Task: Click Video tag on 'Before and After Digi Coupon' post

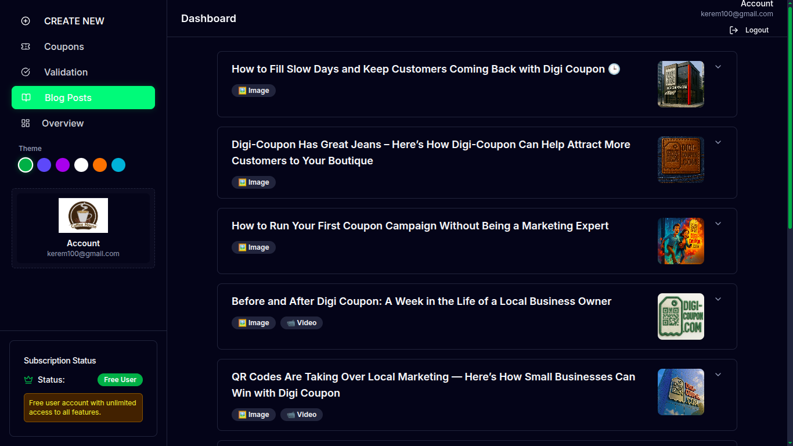Action: click(301, 323)
